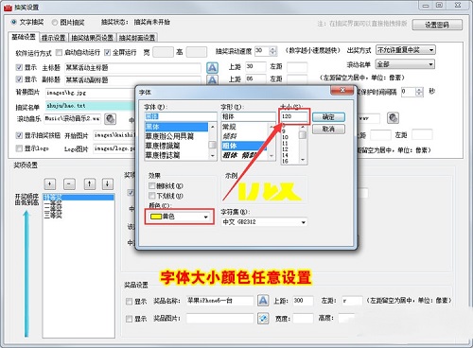Open 滚动名单 dropdown showing 全部
The height and width of the screenshot is (348, 473).
pyautogui.click(x=405, y=64)
